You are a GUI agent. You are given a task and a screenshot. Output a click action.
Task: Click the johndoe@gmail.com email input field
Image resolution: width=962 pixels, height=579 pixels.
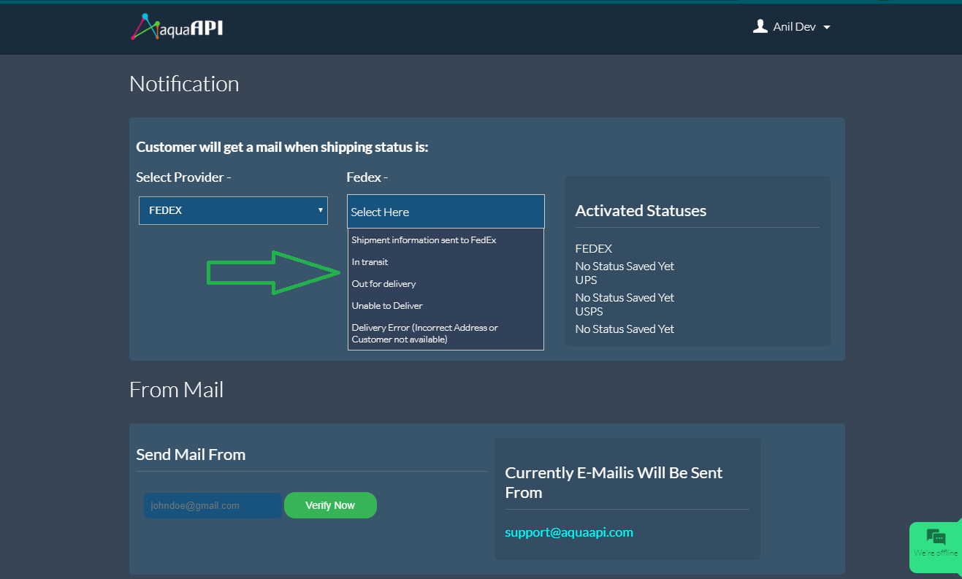213,505
